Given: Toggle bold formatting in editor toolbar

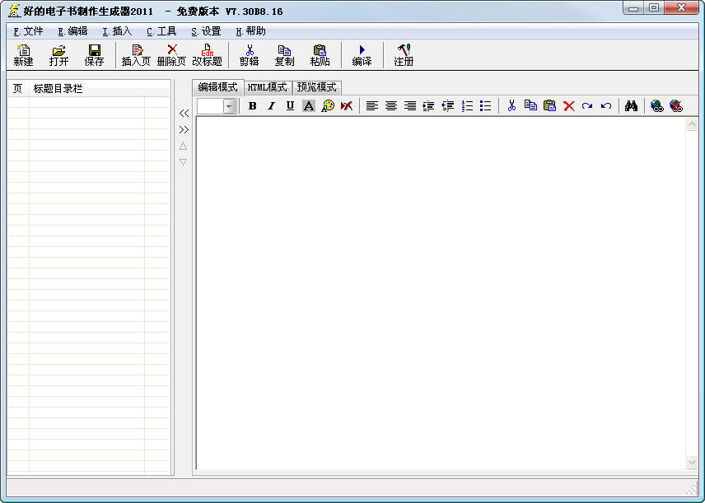Looking at the screenshot, I should pyautogui.click(x=253, y=106).
